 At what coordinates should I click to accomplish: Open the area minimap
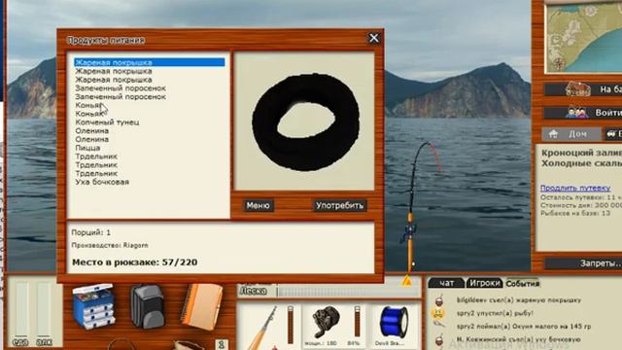(x=583, y=38)
